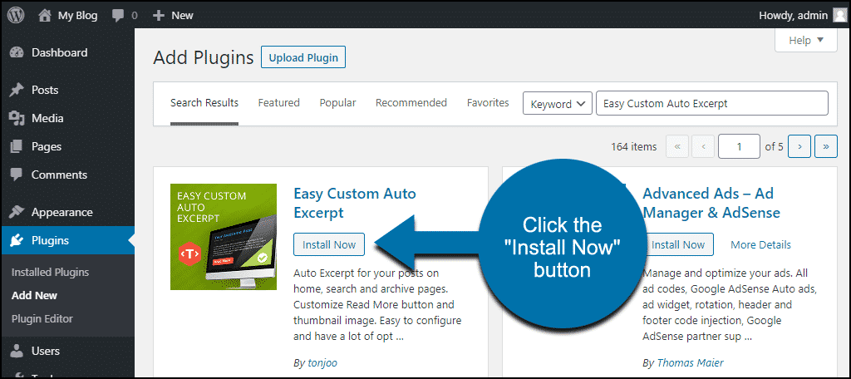The height and width of the screenshot is (379, 851).
Task: Click the Pages icon in sidebar
Action: pos(17,146)
